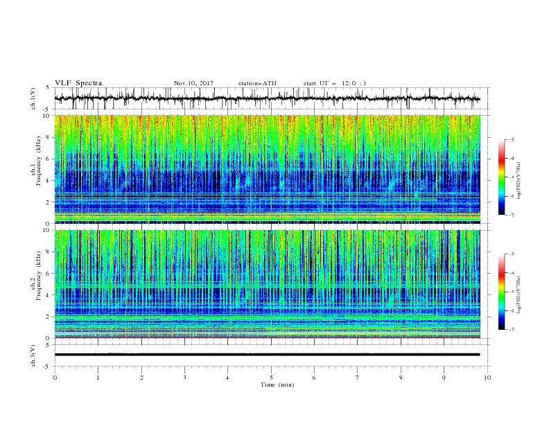The width and height of the screenshot is (549, 424).
Task: Click time axis tick label "7"
Action: coord(358,378)
